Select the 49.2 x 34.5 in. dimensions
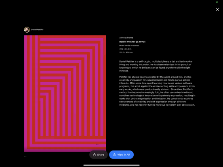 pos(125,49)
